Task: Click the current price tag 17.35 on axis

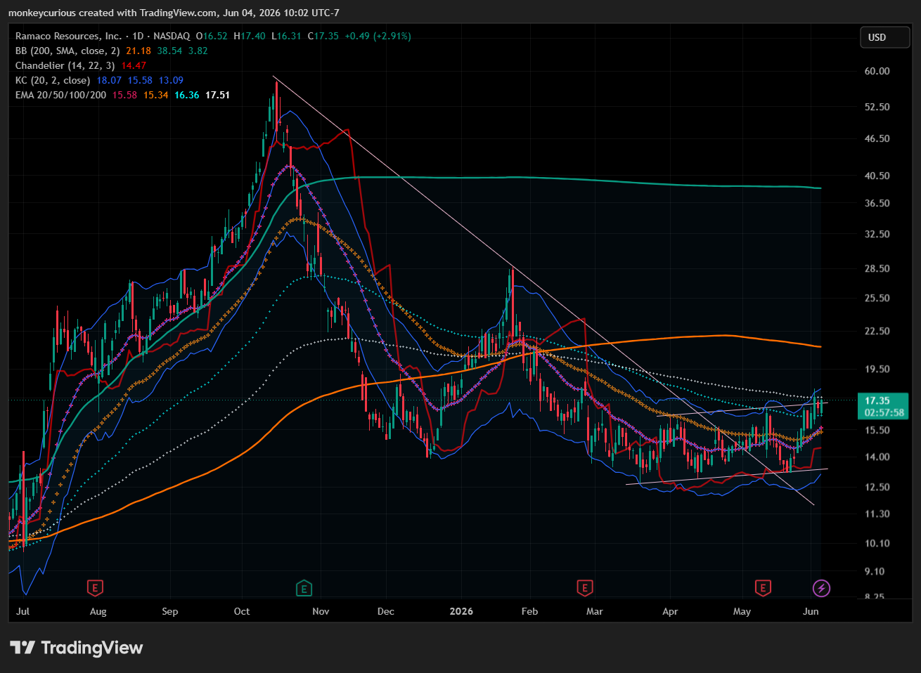Action: point(877,400)
